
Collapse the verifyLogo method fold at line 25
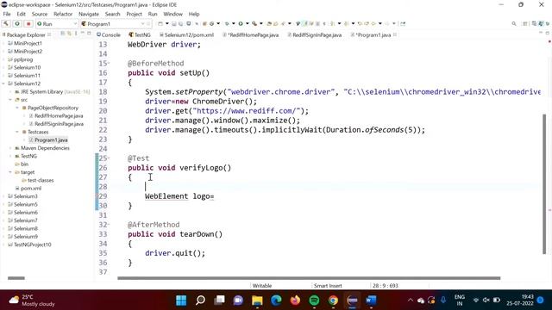[109, 158]
